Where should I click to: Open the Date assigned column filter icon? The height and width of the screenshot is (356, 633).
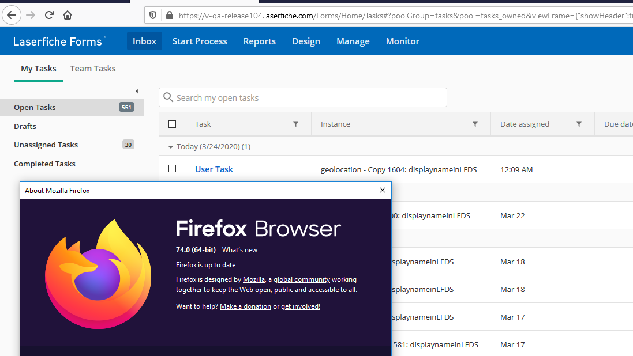point(579,124)
